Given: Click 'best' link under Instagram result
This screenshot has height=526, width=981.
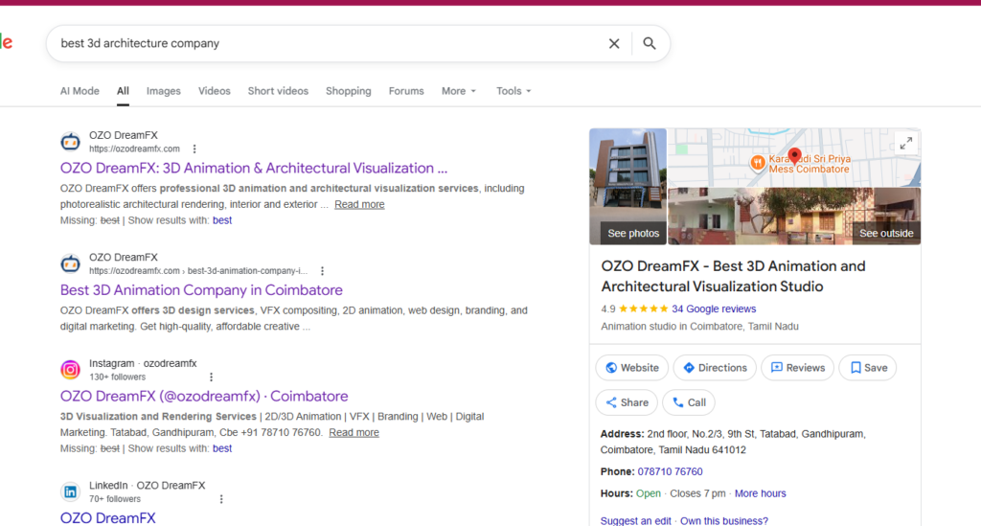Looking at the screenshot, I should pyautogui.click(x=222, y=448).
